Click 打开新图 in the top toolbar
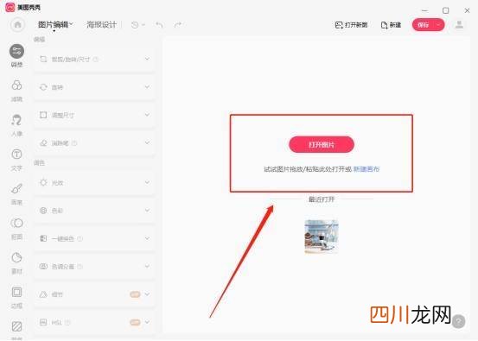The width and height of the screenshot is (478, 341). coord(351,25)
